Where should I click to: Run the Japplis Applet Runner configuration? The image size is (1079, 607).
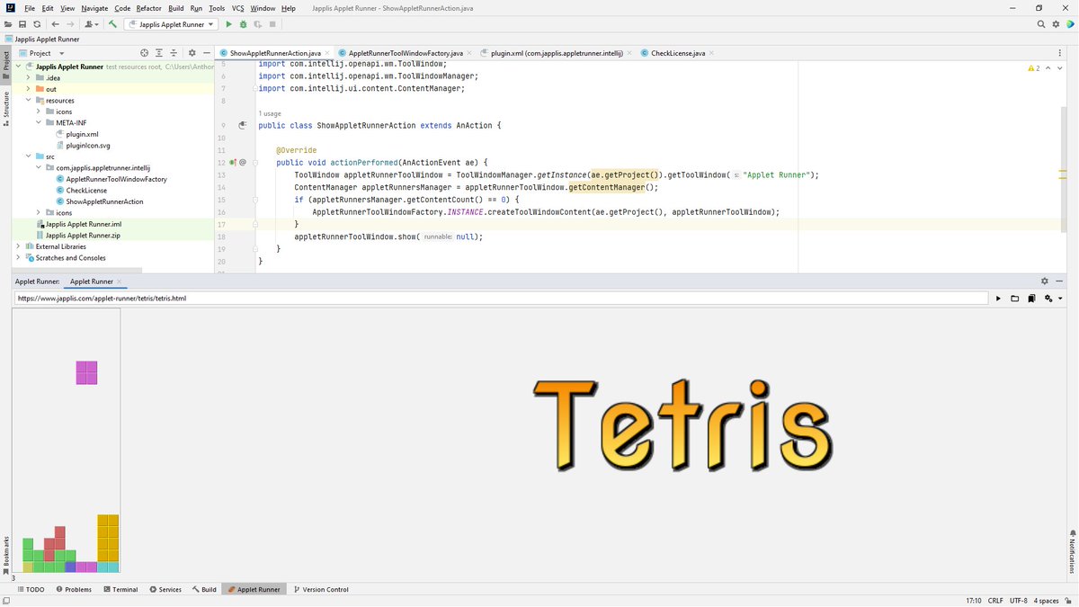click(229, 24)
